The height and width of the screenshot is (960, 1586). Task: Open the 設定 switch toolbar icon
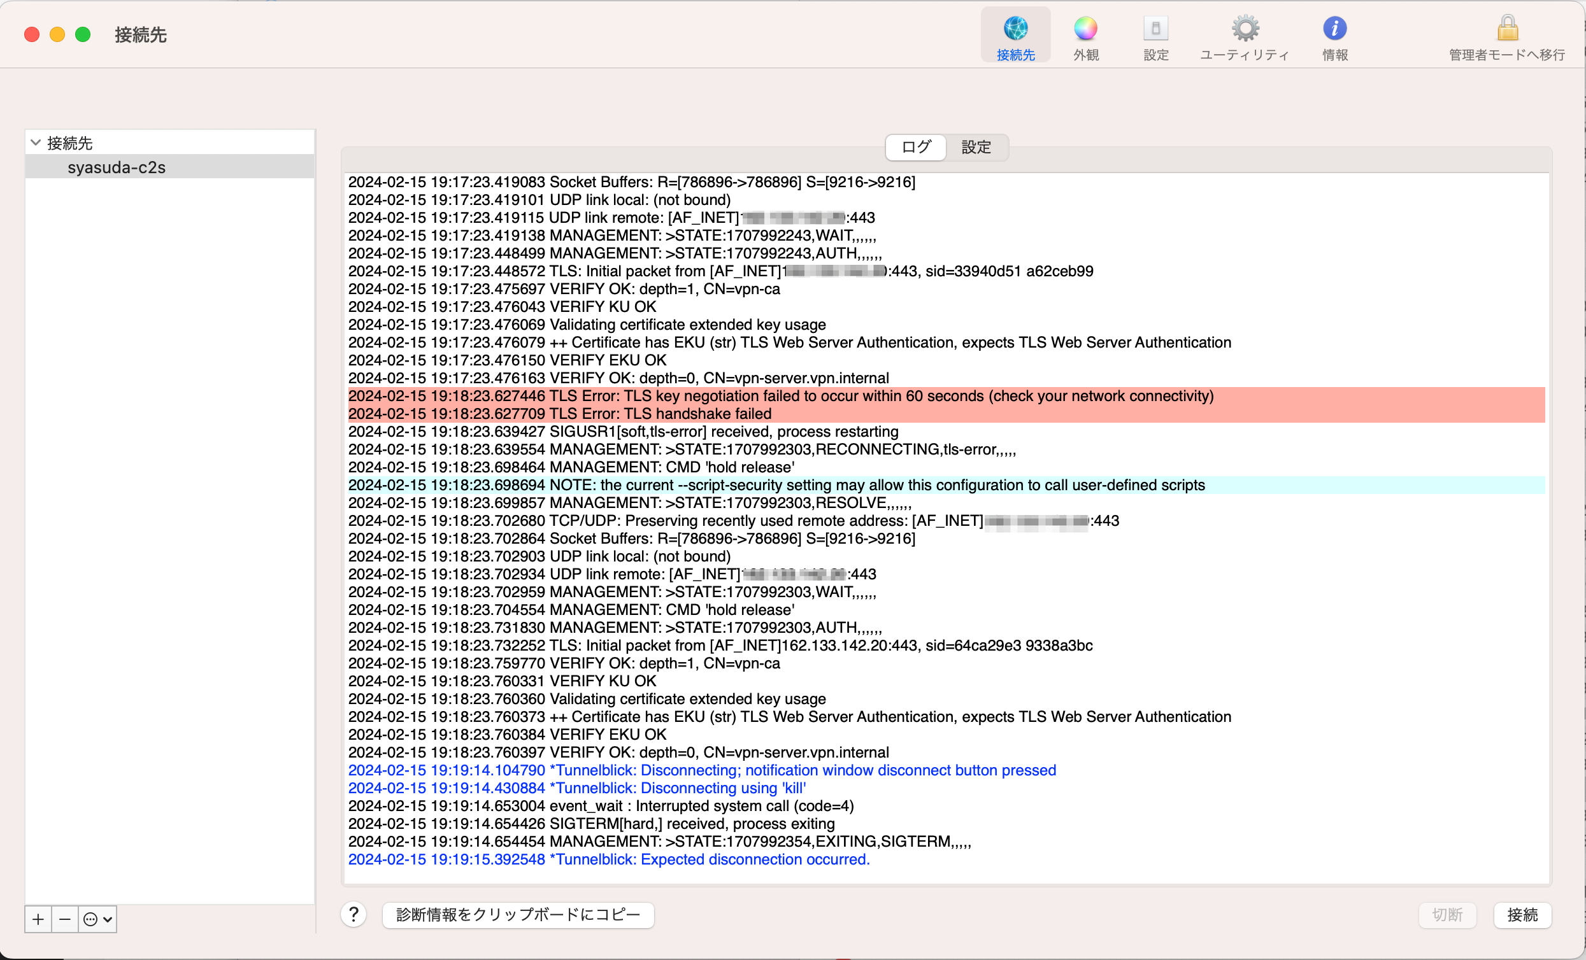coord(1155,29)
